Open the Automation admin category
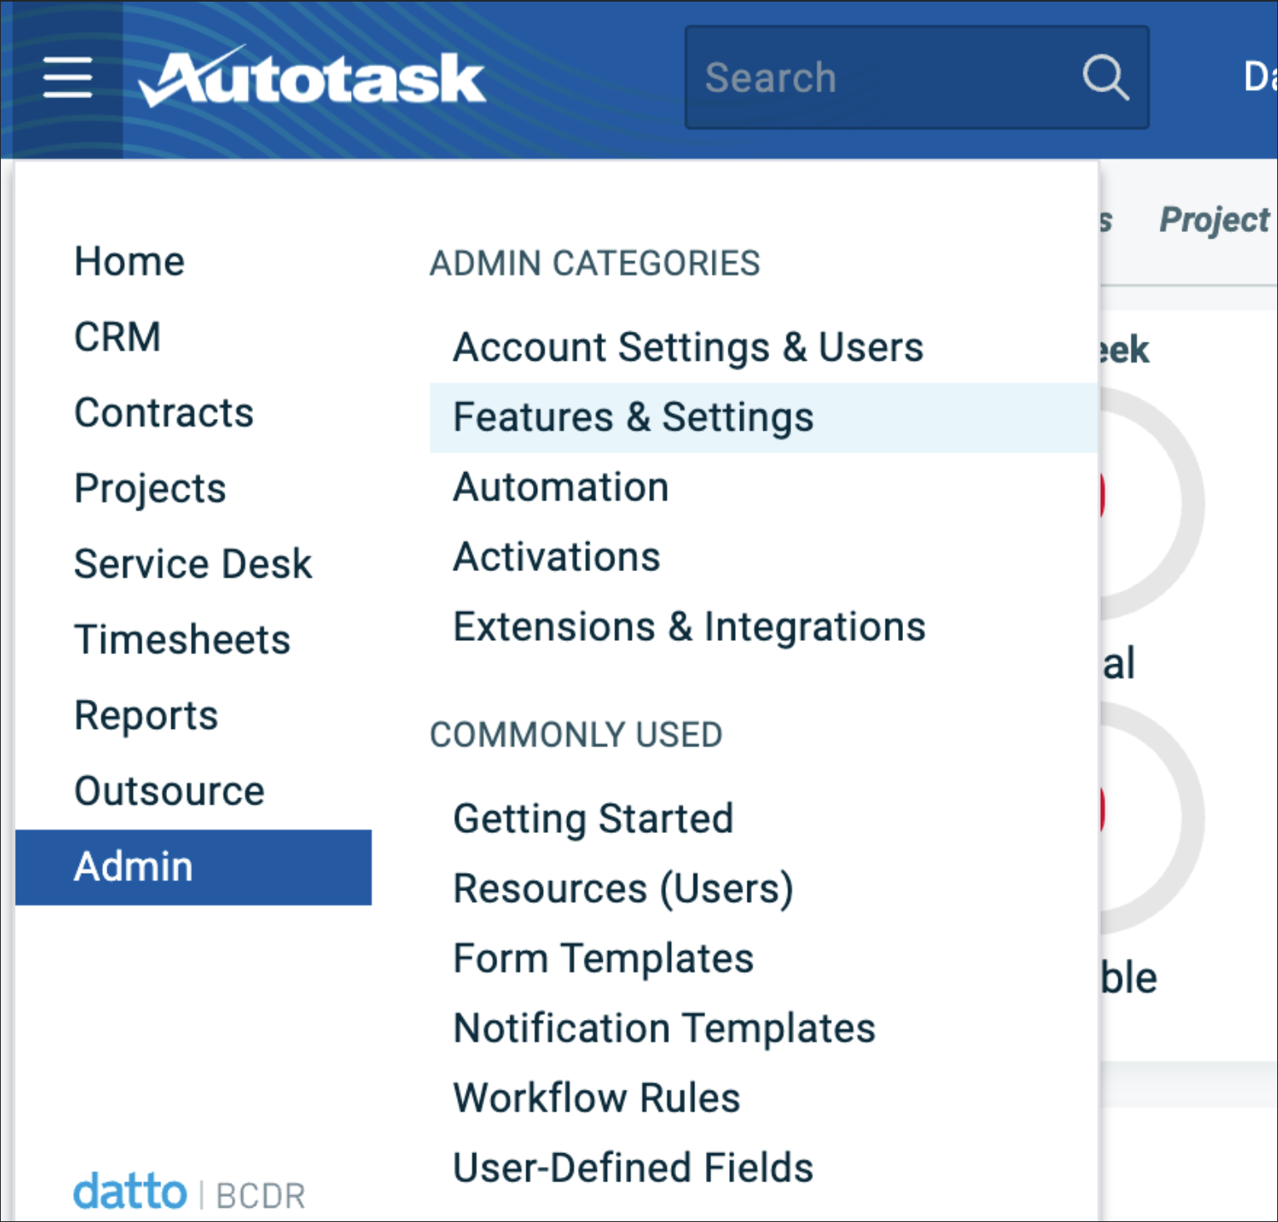The image size is (1278, 1222). coord(561,487)
